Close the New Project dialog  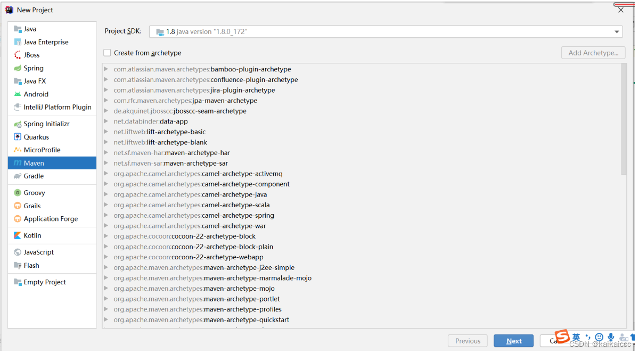[x=621, y=10]
